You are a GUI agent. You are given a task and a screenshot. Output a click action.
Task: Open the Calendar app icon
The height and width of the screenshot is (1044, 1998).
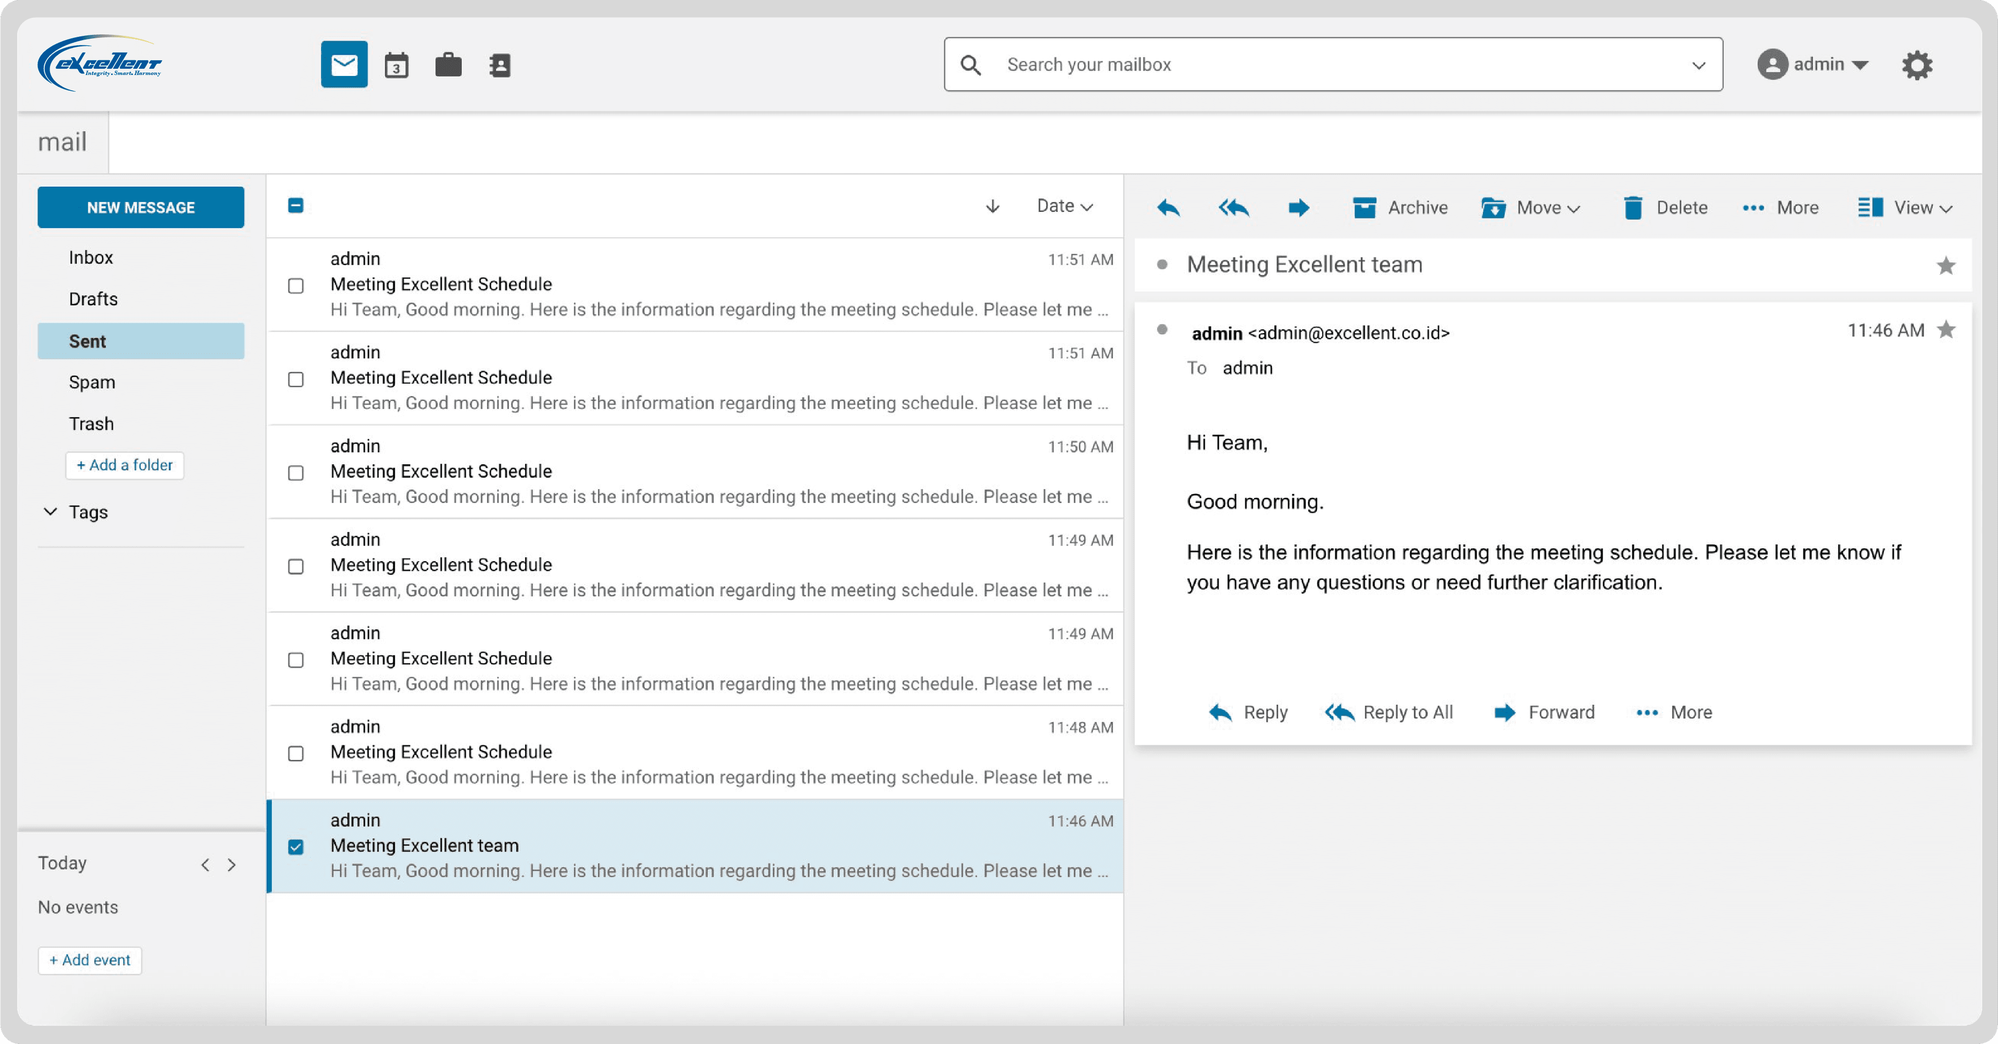[x=395, y=65]
